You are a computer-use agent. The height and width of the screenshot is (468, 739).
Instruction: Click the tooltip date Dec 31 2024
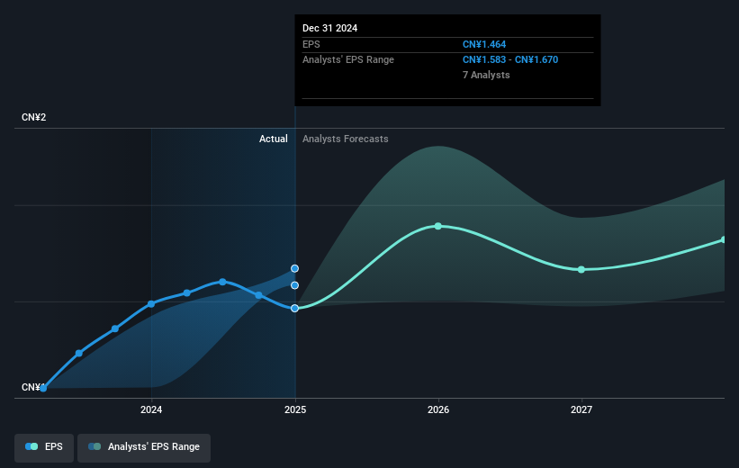[x=330, y=28]
